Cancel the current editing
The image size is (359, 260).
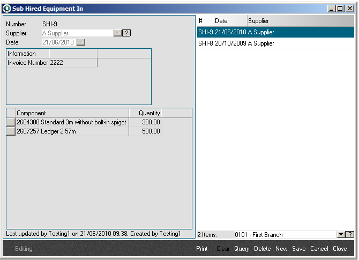(319, 249)
